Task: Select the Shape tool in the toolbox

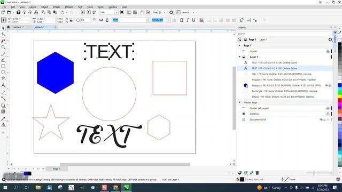Action: (x=3, y=34)
